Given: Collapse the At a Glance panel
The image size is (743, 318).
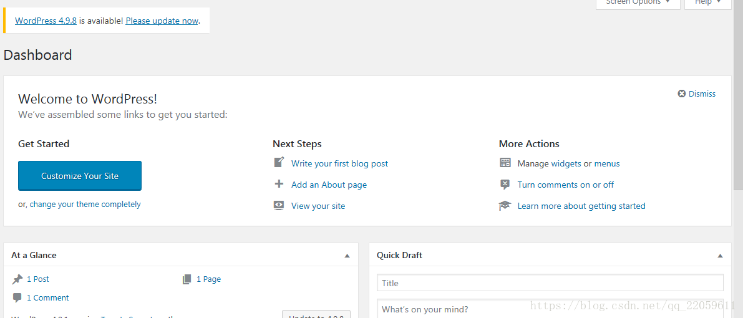Looking at the screenshot, I should (347, 256).
